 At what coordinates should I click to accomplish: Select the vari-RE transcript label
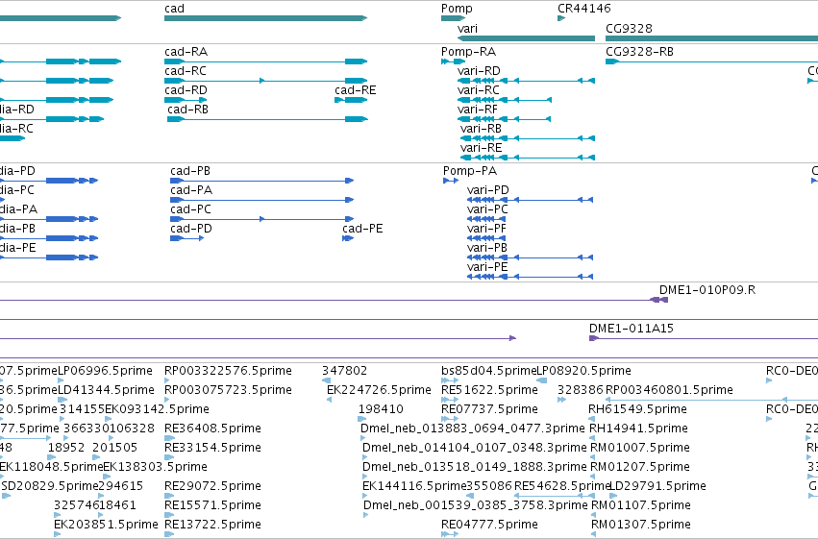click(481, 148)
